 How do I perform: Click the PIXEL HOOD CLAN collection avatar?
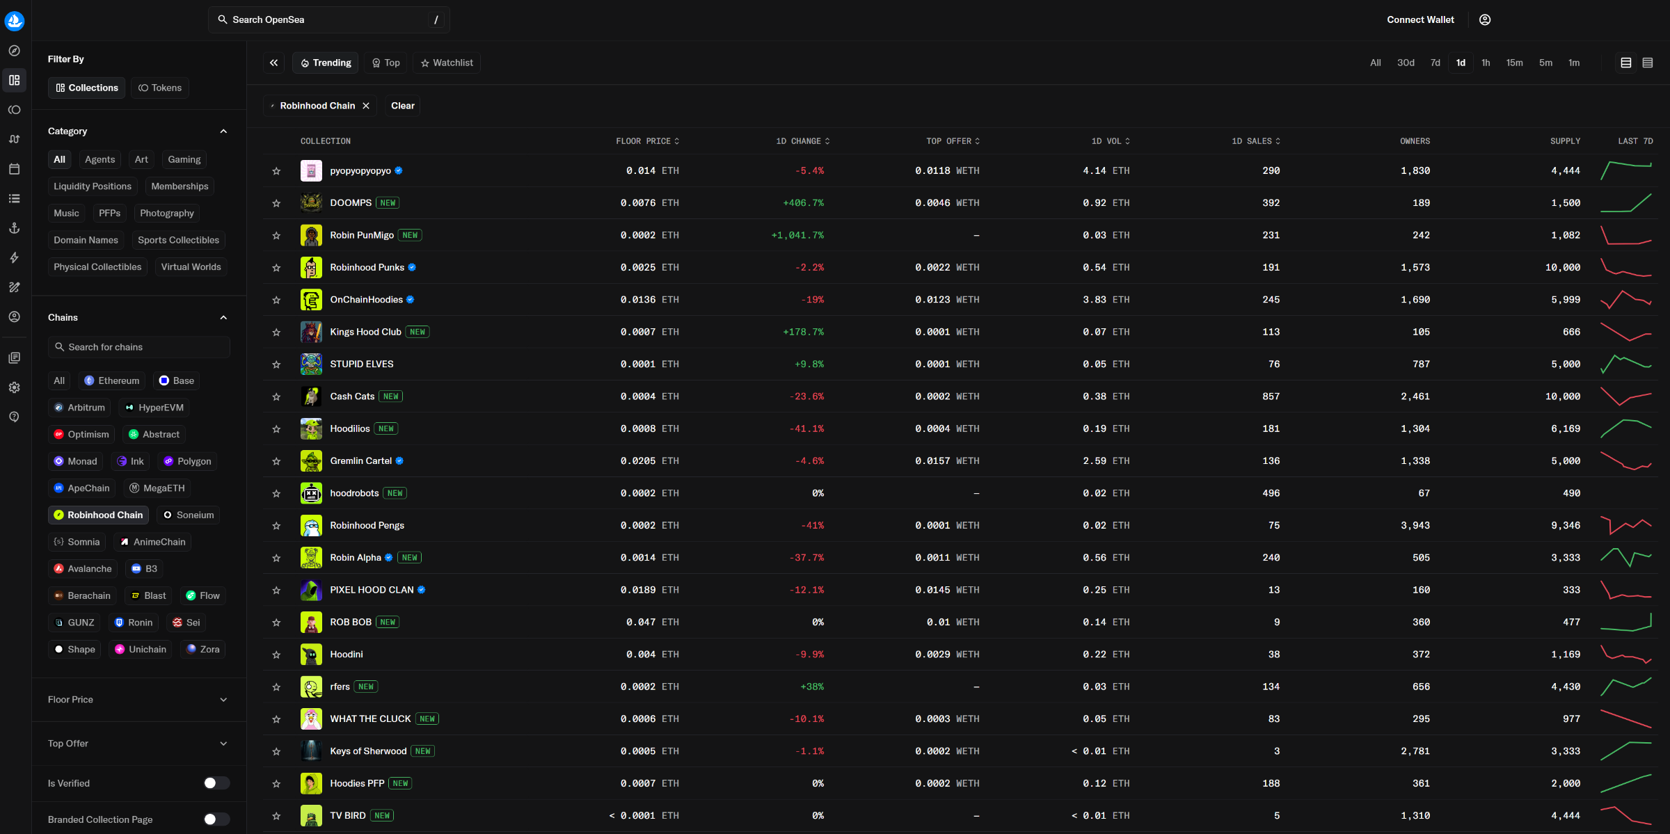[x=311, y=590]
